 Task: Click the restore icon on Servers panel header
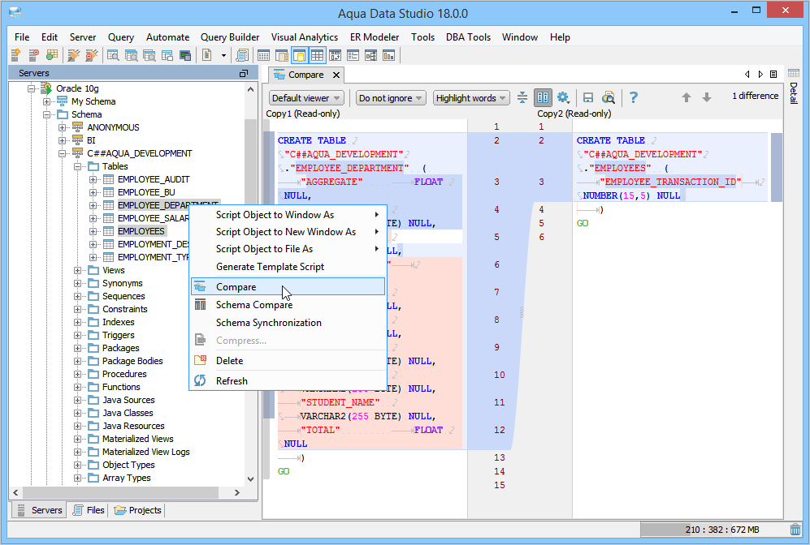click(244, 73)
